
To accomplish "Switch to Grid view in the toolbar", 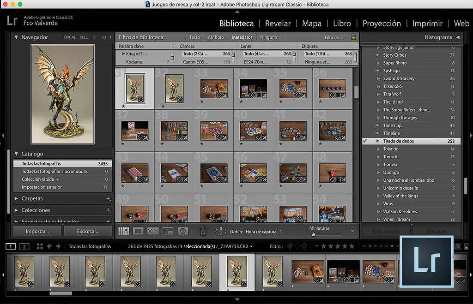I will pyautogui.click(x=124, y=231).
